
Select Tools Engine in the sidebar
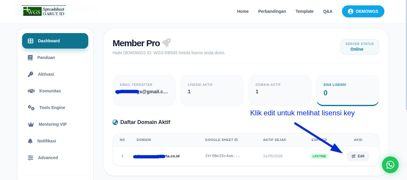pyautogui.click(x=55, y=108)
